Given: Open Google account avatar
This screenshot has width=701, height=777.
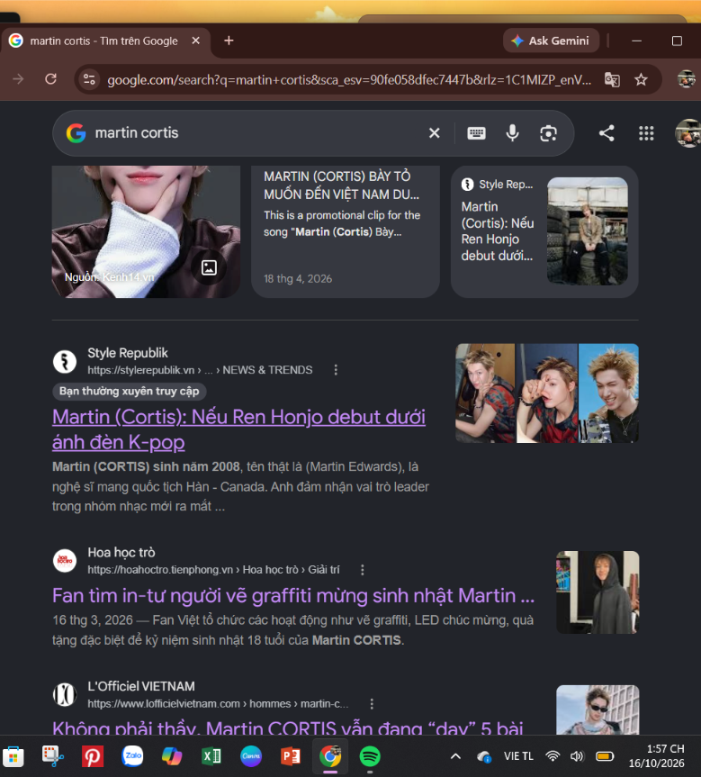Looking at the screenshot, I should [x=688, y=133].
